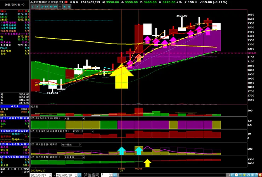Click the SMA10 indicator label
Image resolution: width=262 pixels, height=177 pixels.
(4, 14)
